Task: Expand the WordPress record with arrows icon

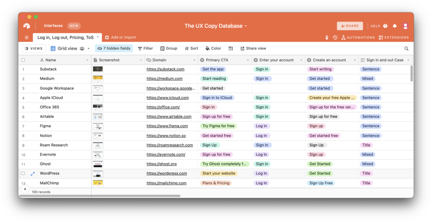Action: 33,174
